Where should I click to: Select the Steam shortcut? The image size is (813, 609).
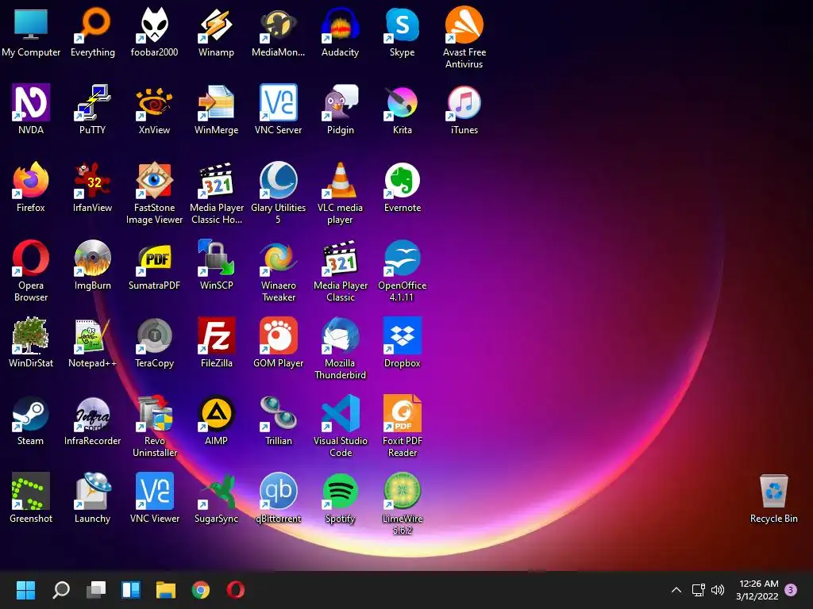(x=31, y=413)
